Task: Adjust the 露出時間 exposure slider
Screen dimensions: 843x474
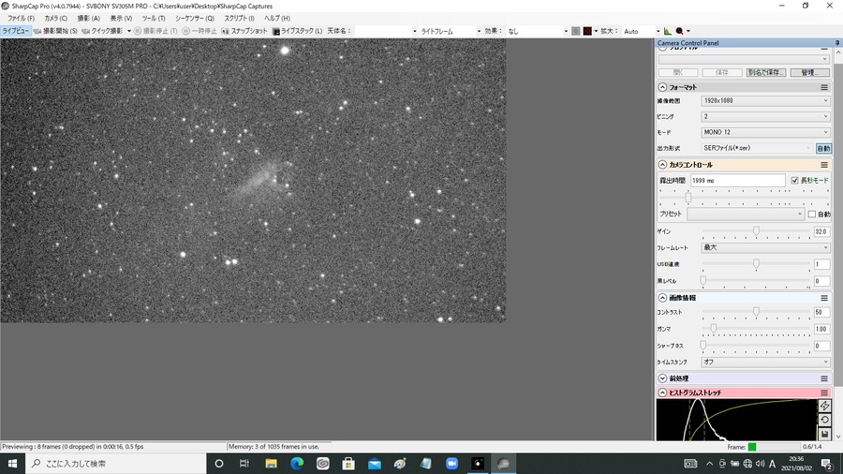Action: (688, 198)
